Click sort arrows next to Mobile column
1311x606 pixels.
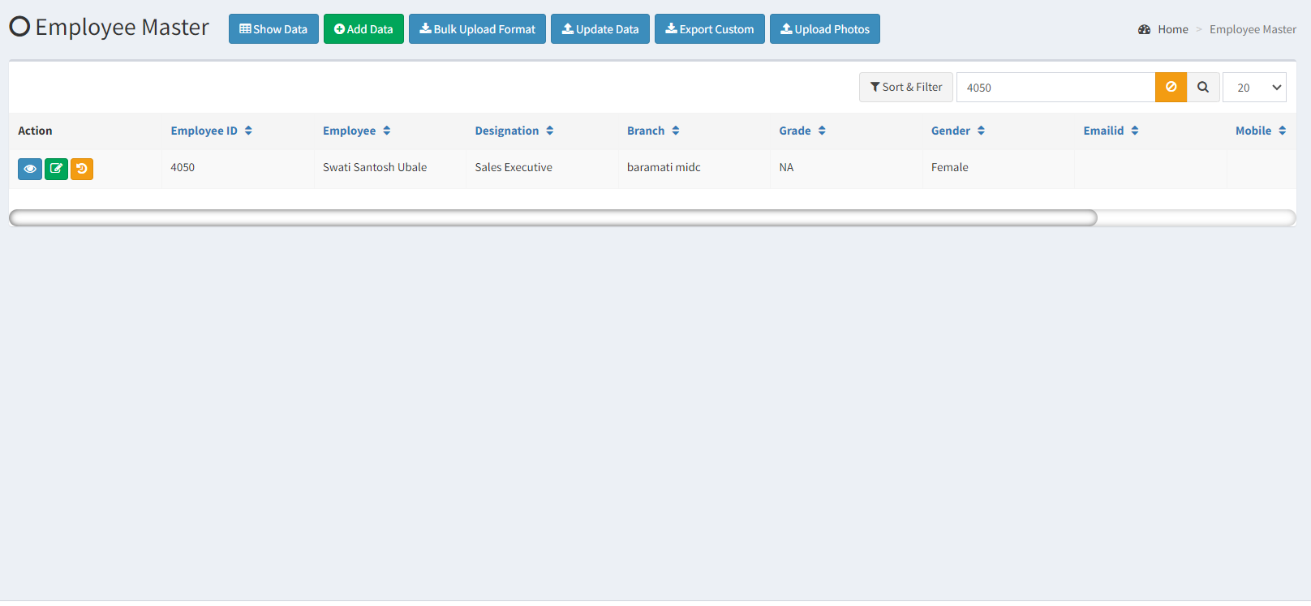(1282, 131)
